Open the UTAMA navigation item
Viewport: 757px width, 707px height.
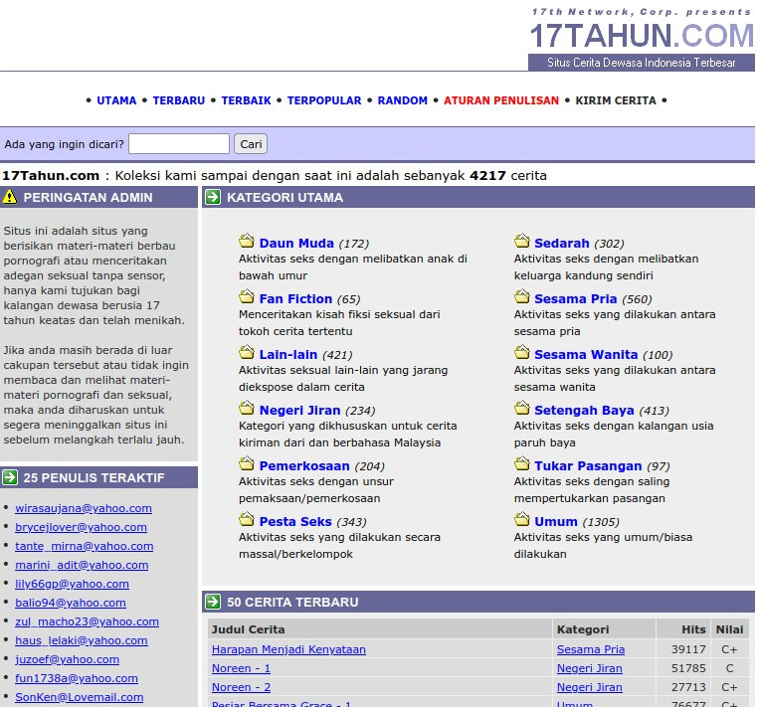(116, 100)
